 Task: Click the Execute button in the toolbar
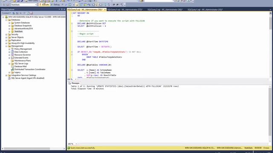[44, 5]
